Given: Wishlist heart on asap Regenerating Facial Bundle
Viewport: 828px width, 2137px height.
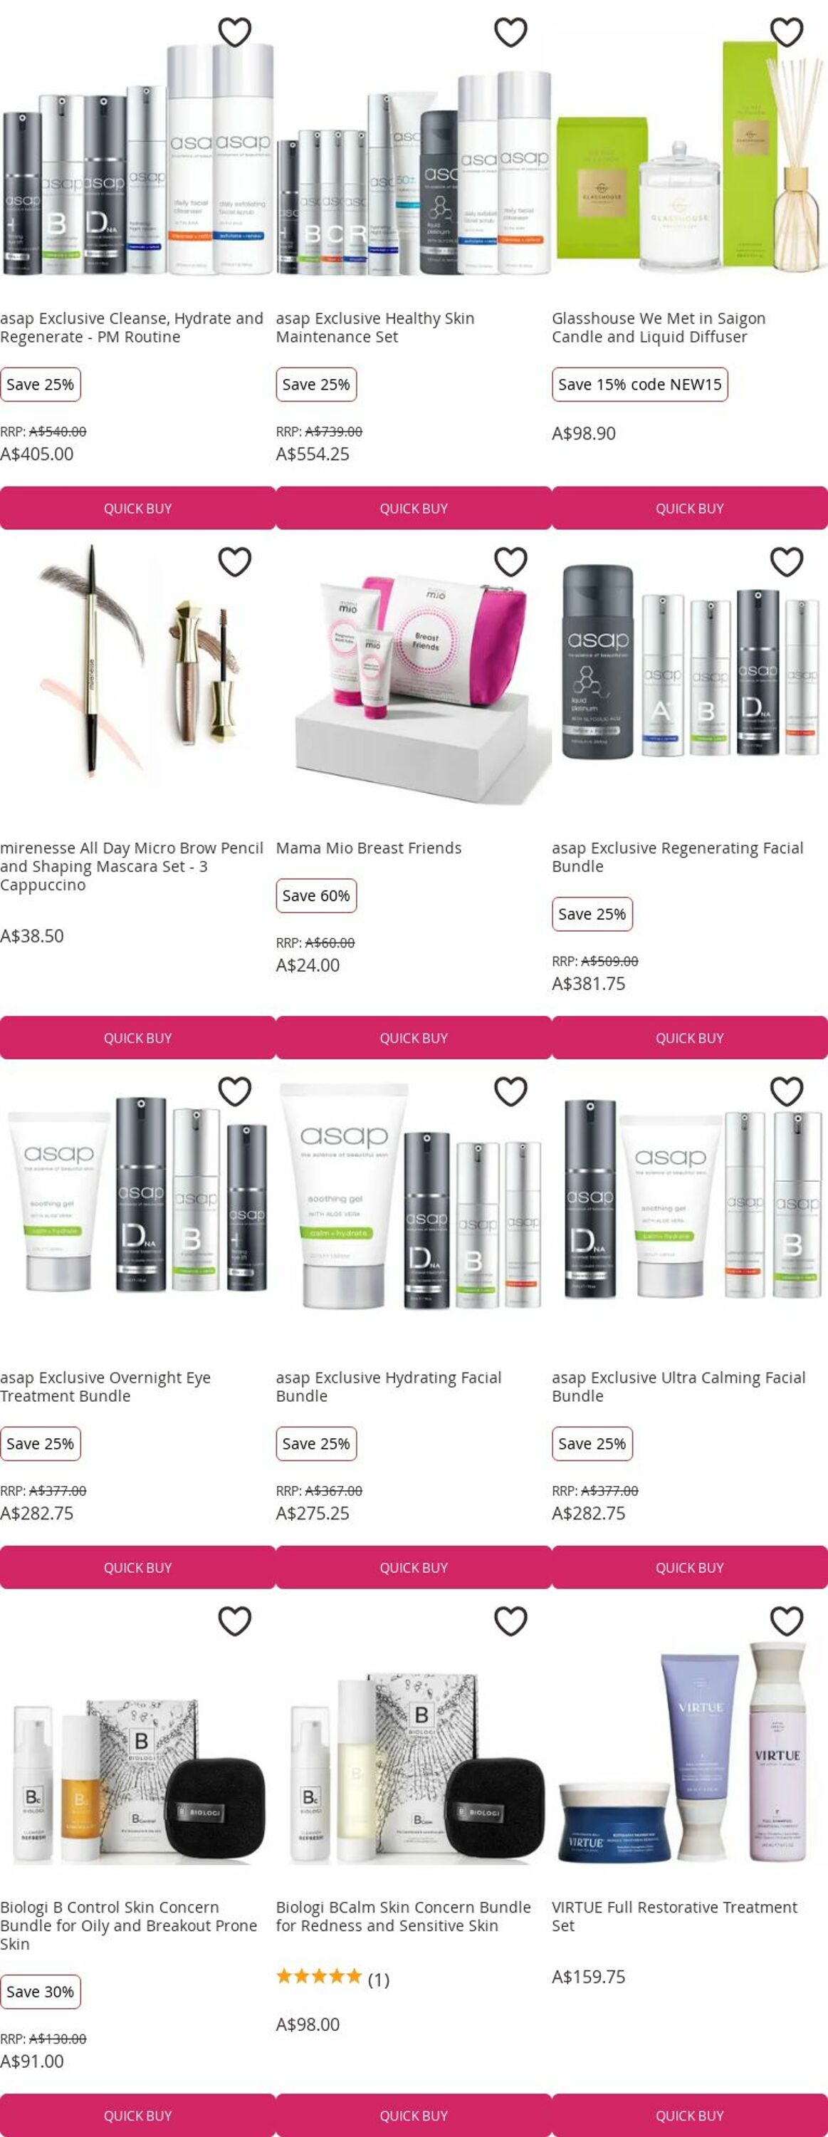Looking at the screenshot, I should click(x=787, y=561).
